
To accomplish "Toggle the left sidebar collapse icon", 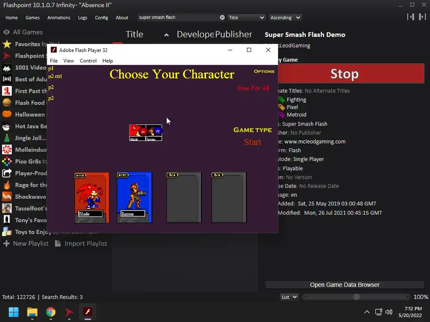I will [411, 17].
